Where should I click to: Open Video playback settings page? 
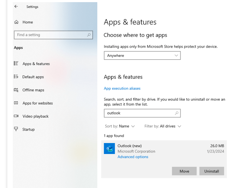tap(35, 116)
